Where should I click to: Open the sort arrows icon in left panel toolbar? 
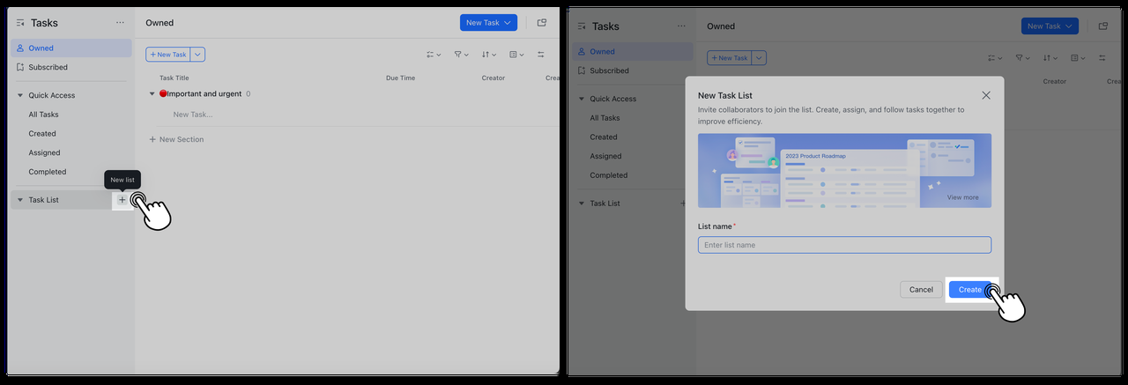coord(489,55)
